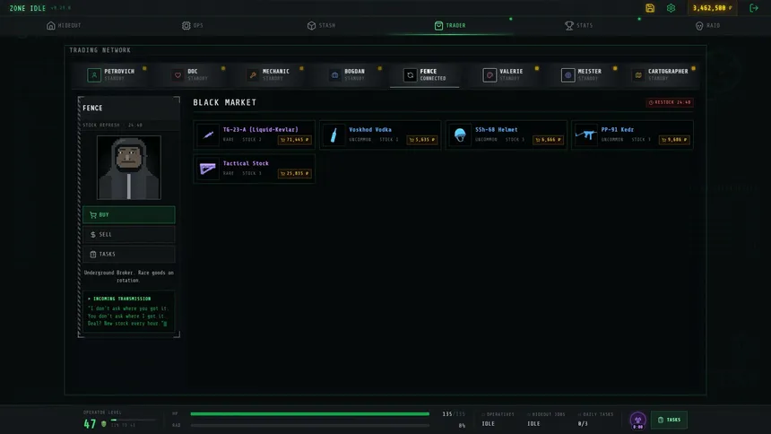Open the Stats tab
Image resolution: width=771 pixels, height=434 pixels.
point(579,26)
